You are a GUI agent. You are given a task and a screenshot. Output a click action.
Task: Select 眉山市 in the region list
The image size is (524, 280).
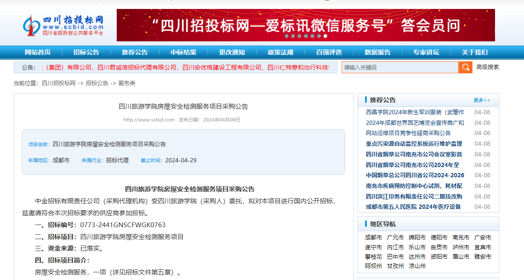tap(461, 257)
